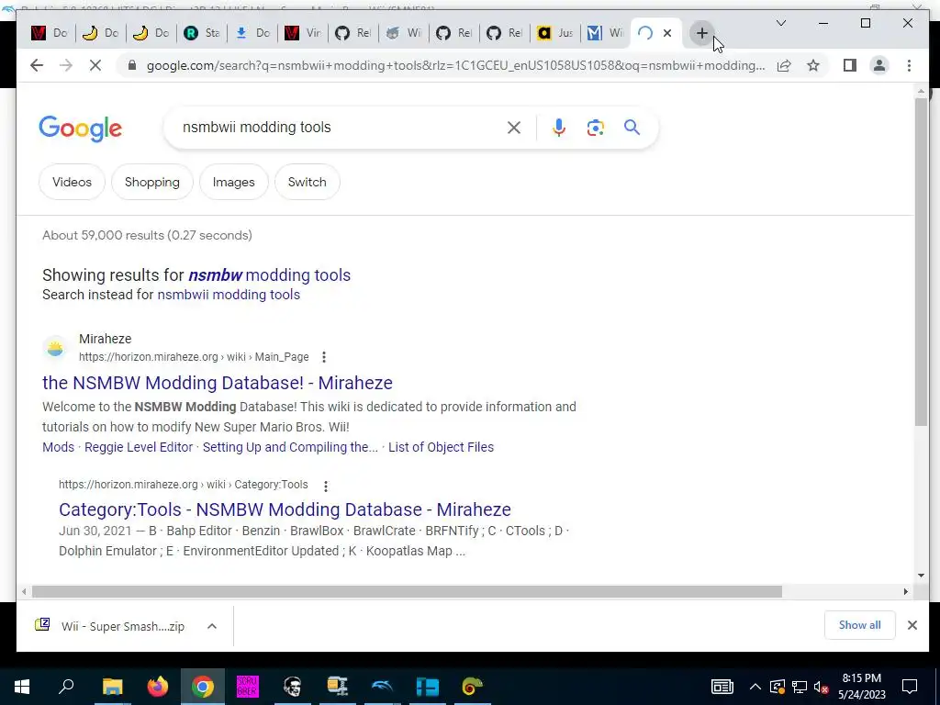Switch to the 'Jus' tab
This screenshot has width=940, height=705.
(554, 33)
